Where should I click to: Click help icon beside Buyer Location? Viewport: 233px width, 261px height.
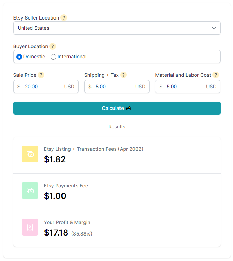[52, 46]
